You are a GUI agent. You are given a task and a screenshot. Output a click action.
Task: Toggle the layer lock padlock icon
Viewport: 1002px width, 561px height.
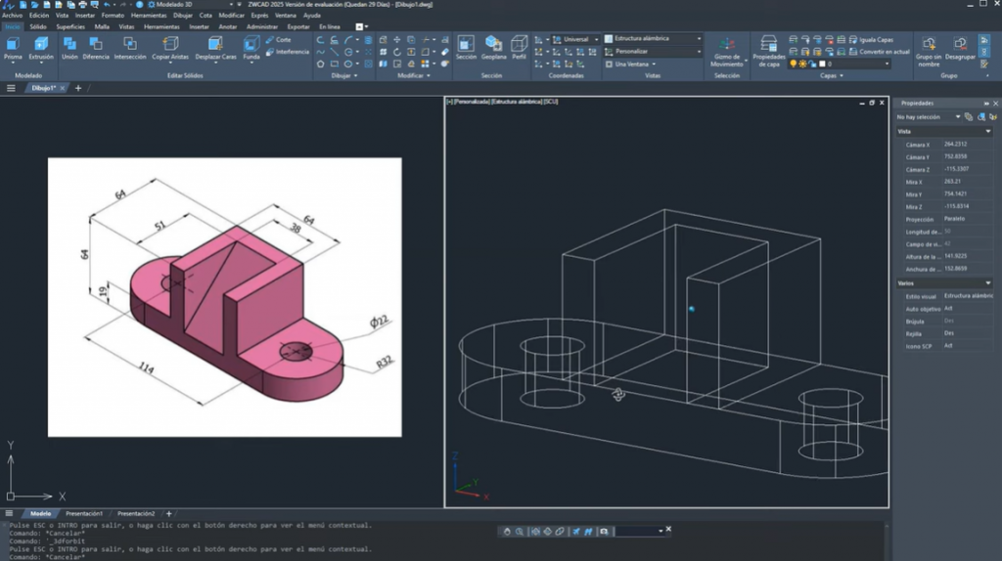pos(812,64)
